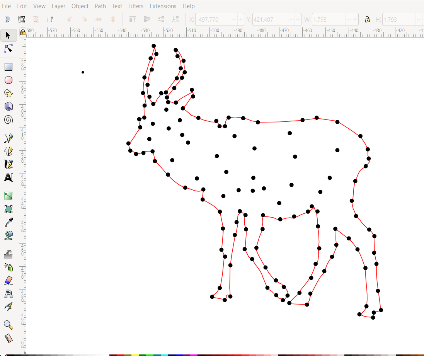Viewport: 424px width, 356px height.
Task: Open the Path menu
Action: point(100,6)
